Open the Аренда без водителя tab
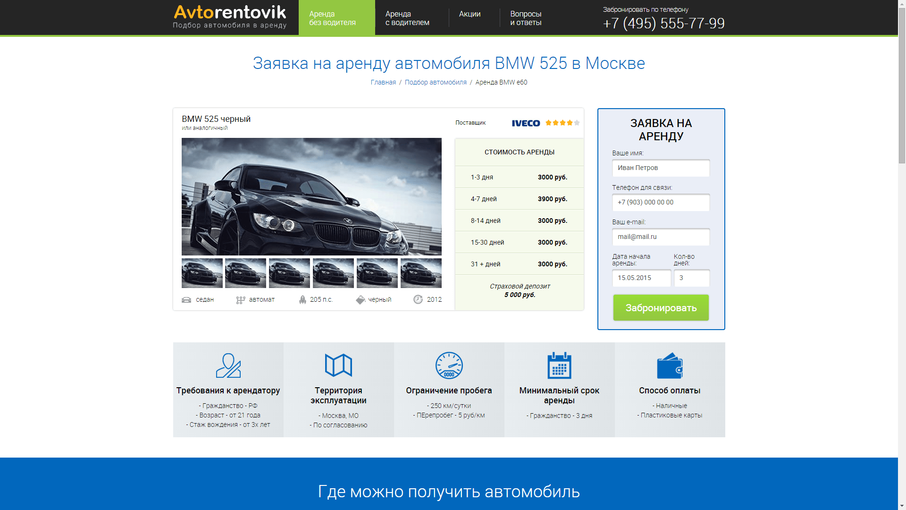906x510 pixels. coord(337,18)
